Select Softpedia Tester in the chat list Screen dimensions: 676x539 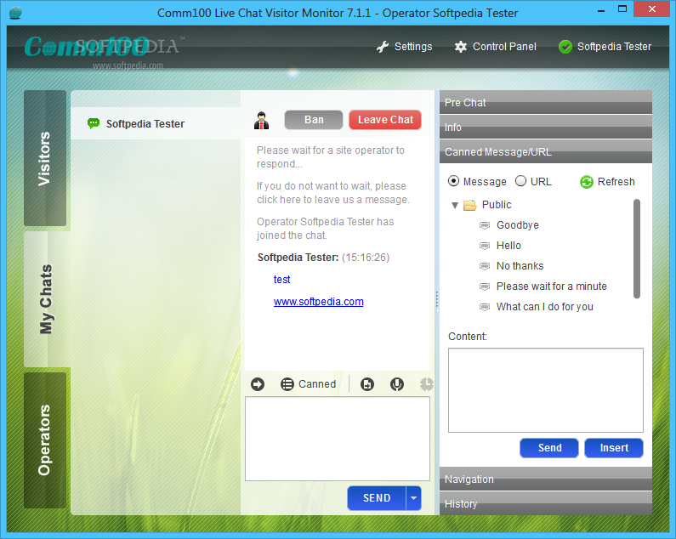pyautogui.click(x=156, y=124)
